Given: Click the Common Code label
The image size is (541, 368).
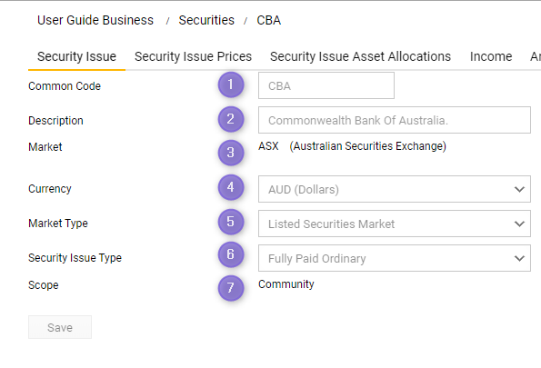Looking at the screenshot, I should (65, 86).
